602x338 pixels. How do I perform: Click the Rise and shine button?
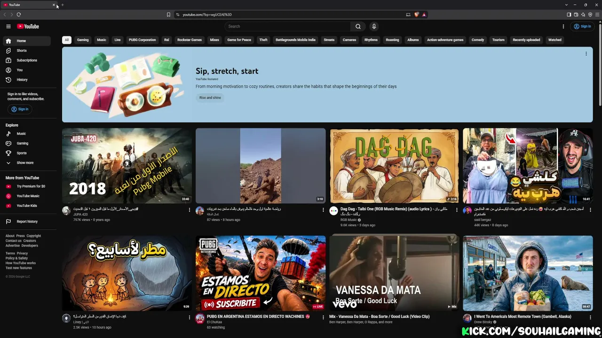[x=210, y=98]
